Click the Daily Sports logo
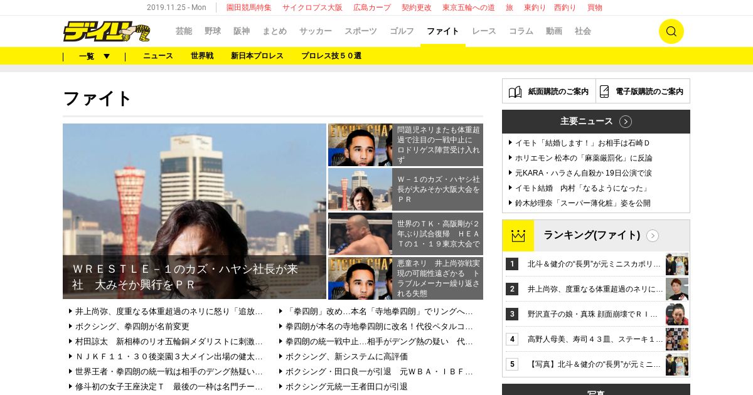753x395 pixels. pyautogui.click(x=107, y=31)
